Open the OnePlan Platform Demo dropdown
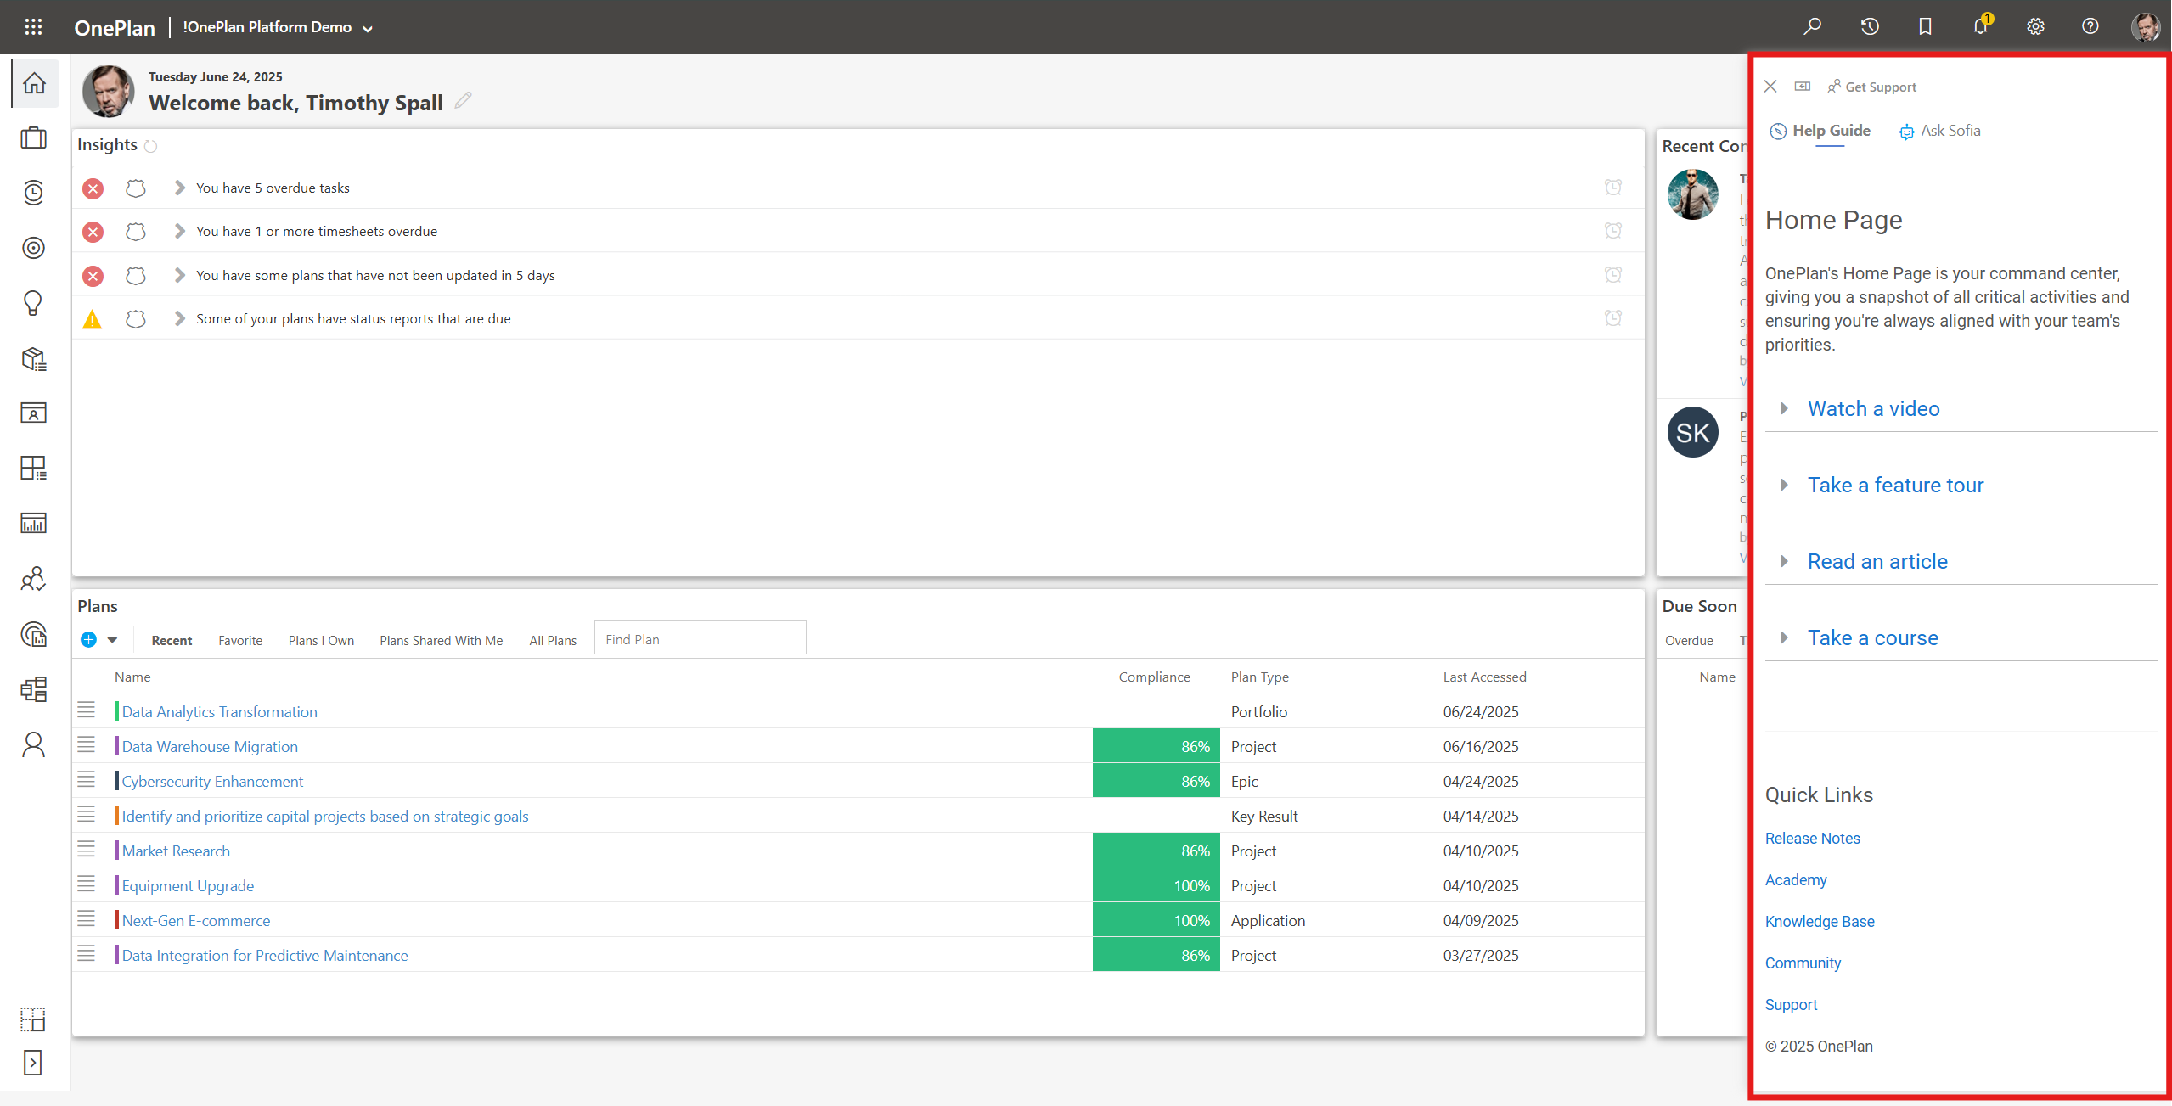Image resolution: width=2172 pixels, height=1106 pixels. [x=279, y=27]
